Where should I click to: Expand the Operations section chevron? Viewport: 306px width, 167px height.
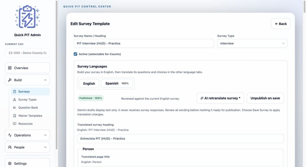coord(45,135)
